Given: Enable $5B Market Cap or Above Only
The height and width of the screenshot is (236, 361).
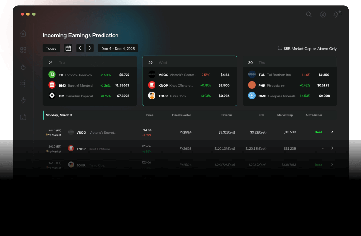Looking at the screenshot, I should (280, 48).
